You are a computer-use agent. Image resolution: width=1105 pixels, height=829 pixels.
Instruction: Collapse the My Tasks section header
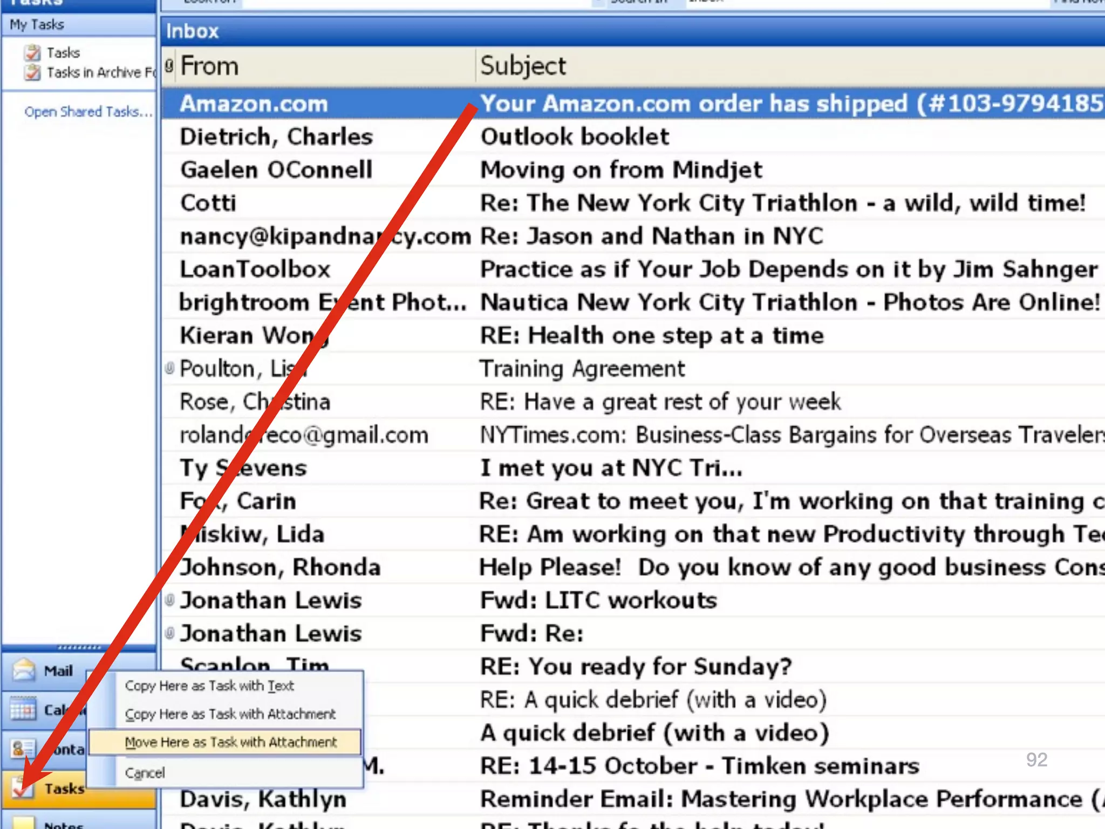click(37, 25)
